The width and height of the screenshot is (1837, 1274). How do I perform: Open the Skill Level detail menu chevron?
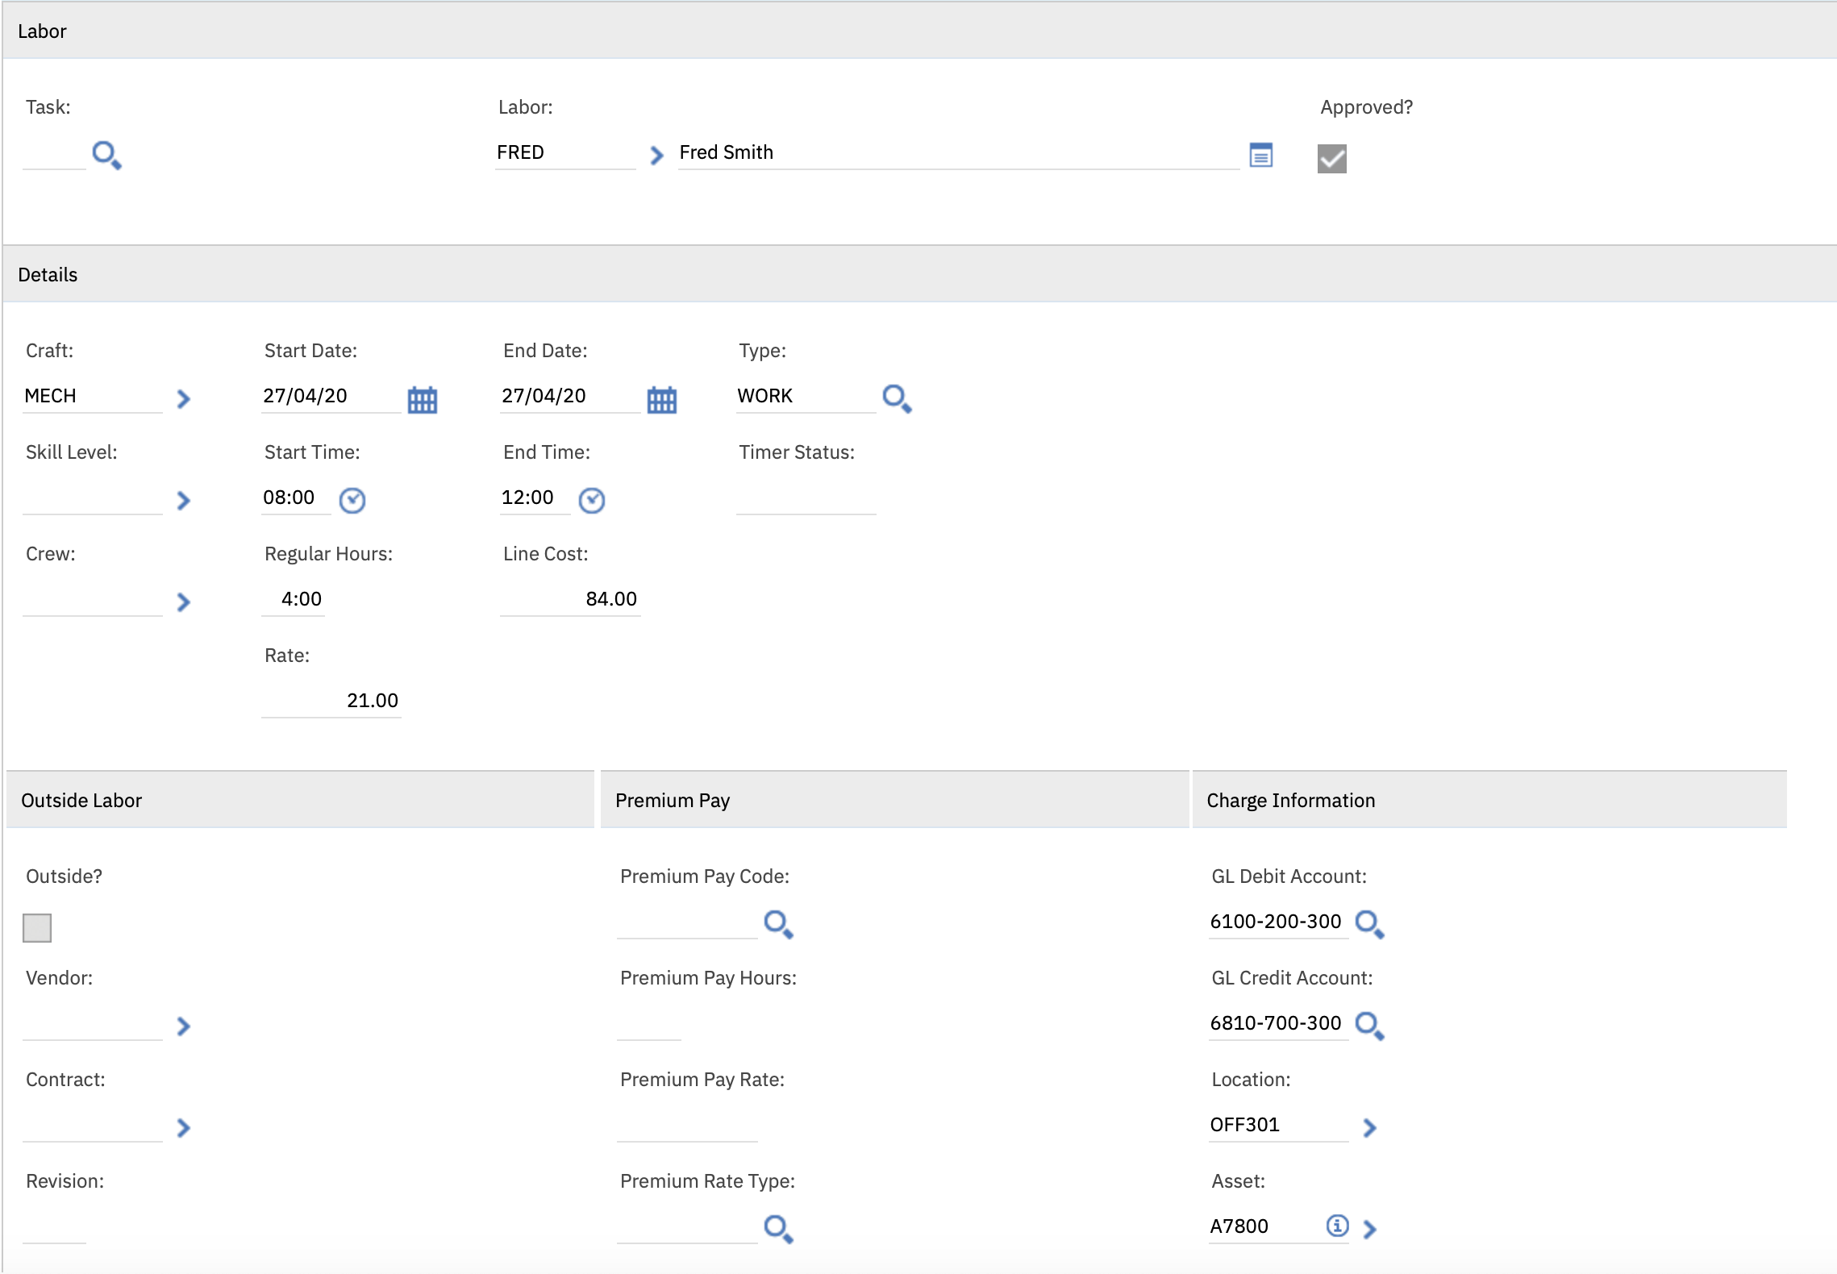click(x=184, y=500)
